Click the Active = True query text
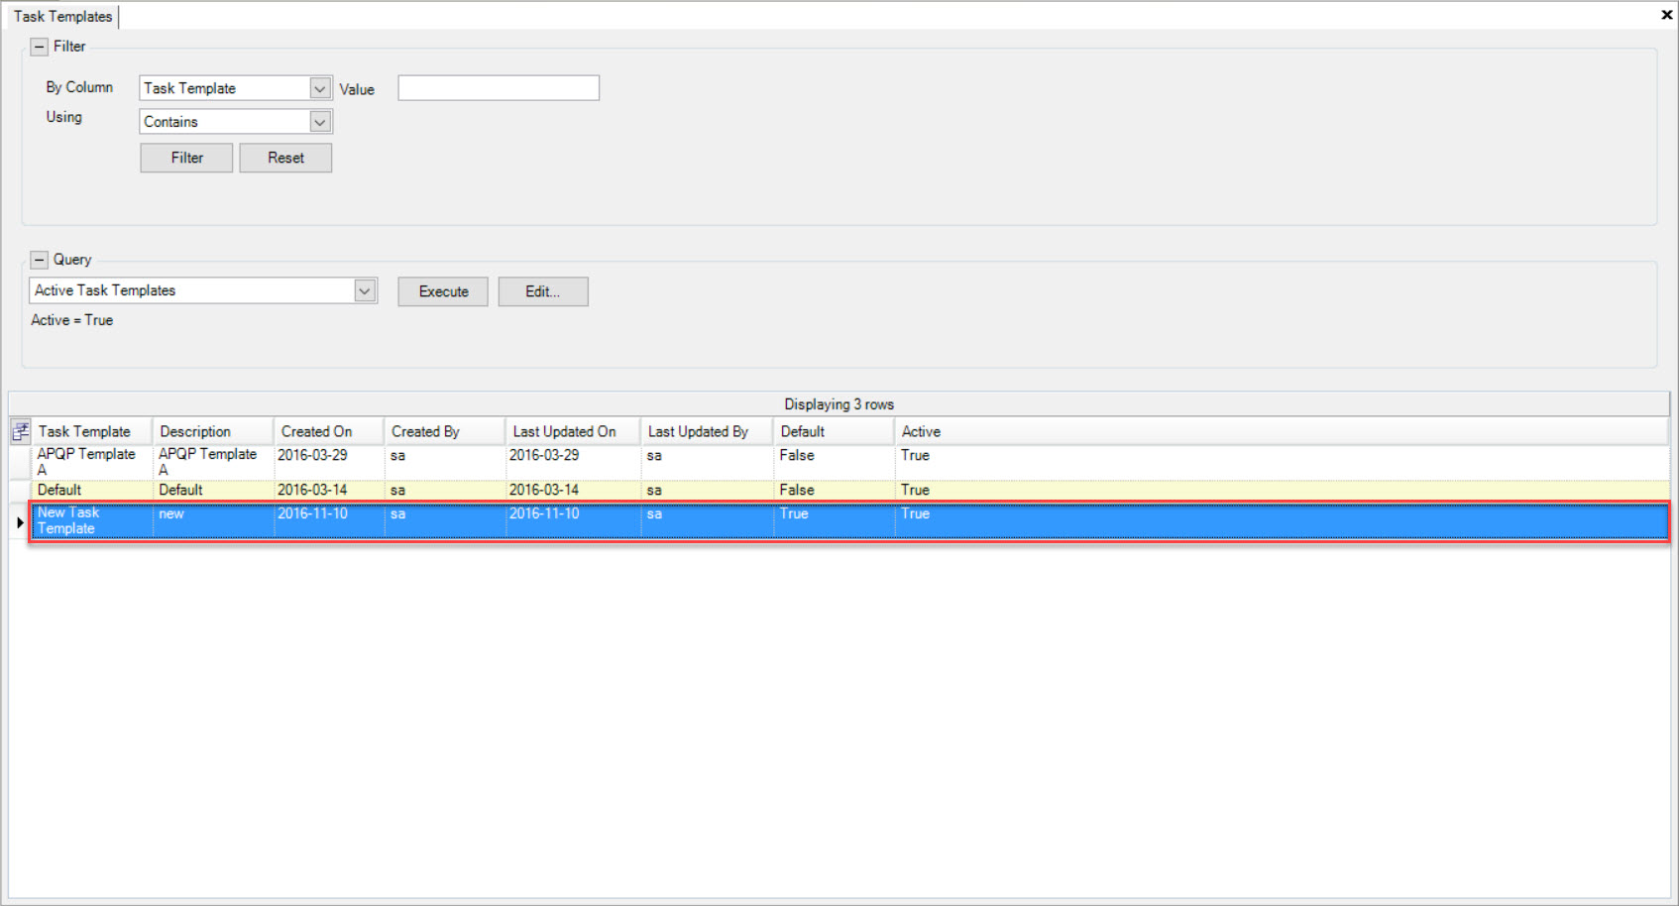This screenshot has width=1679, height=906. 71,320
